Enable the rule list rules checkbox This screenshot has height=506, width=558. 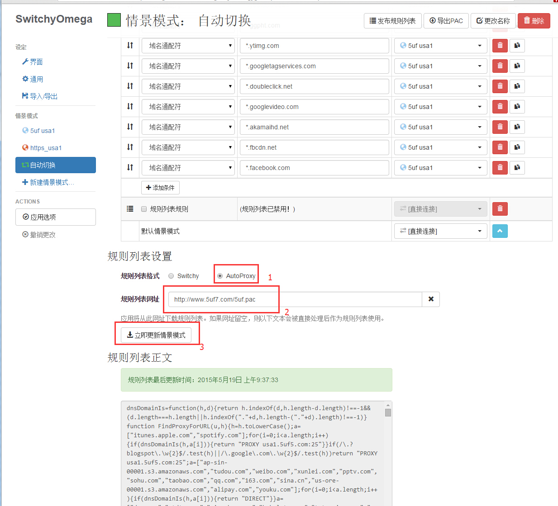144,209
